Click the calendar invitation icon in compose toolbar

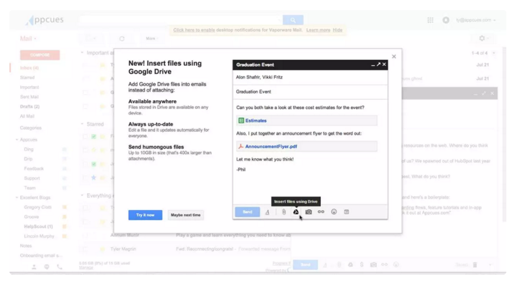click(347, 212)
